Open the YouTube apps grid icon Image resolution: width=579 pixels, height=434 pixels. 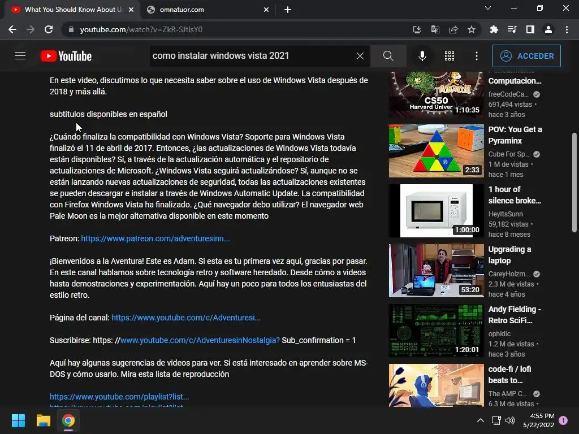(450, 56)
